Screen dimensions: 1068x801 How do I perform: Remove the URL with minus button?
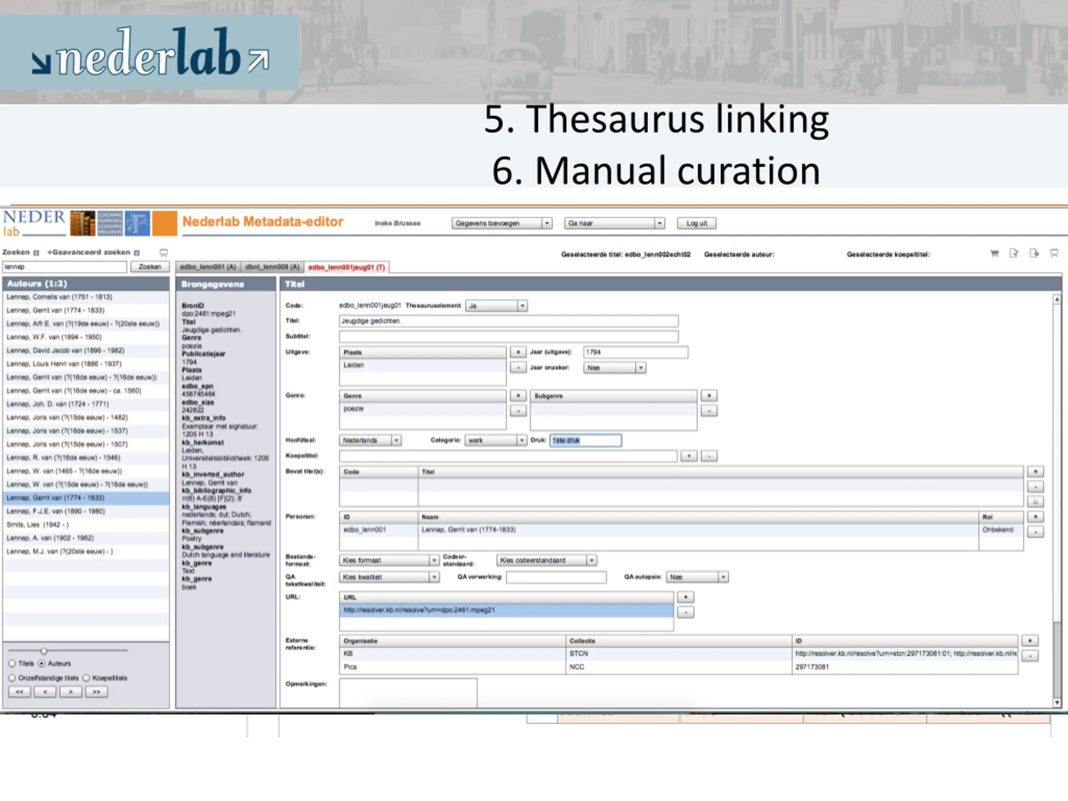point(685,612)
